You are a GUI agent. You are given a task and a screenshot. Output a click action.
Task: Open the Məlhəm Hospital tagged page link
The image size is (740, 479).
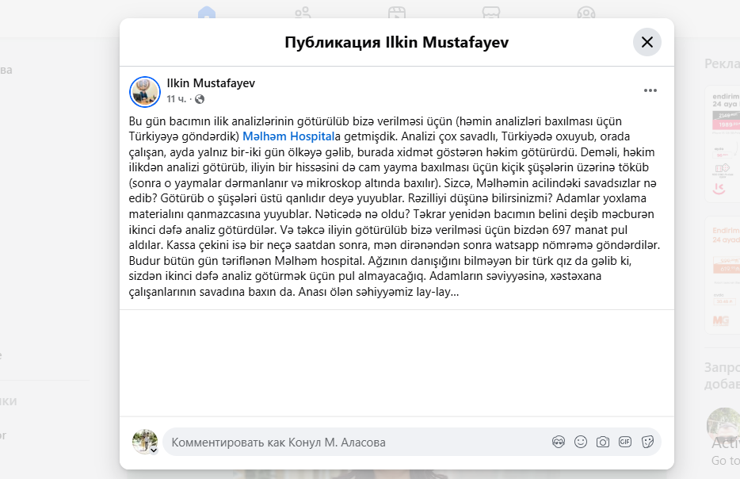click(288, 136)
